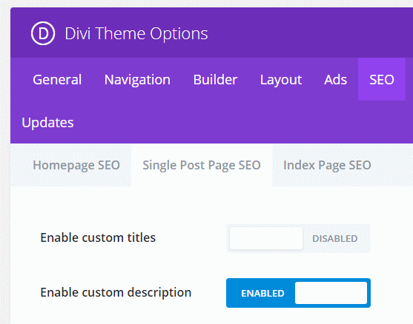The width and height of the screenshot is (413, 324).
Task: Open Index Page SEO sub-tab
Action: 327,165
